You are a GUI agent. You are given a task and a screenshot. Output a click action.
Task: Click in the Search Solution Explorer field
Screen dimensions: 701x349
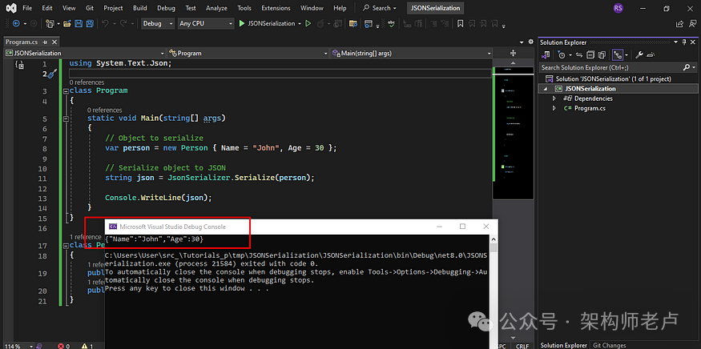coord(618,67)
